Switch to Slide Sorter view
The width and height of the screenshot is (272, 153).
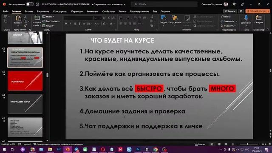219,144
